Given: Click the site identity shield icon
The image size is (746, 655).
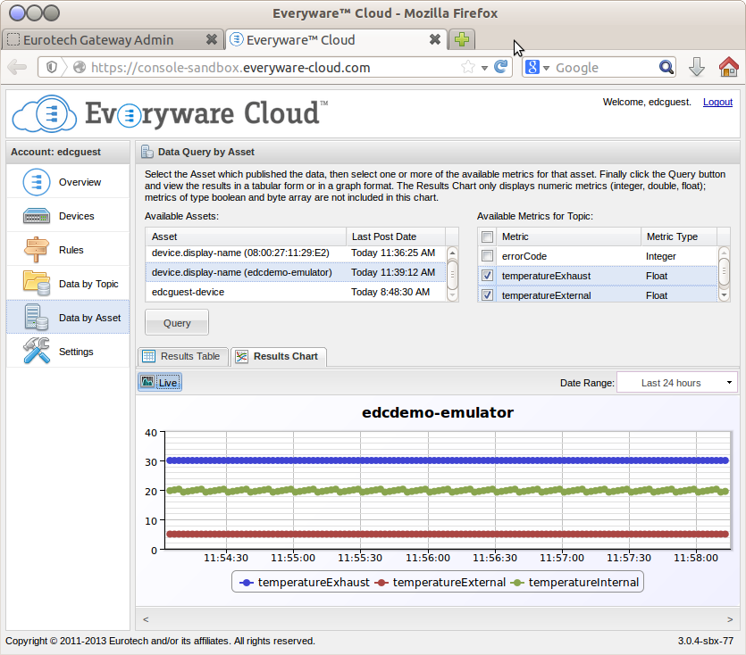Looking at the screenshot, I should 52,67.
